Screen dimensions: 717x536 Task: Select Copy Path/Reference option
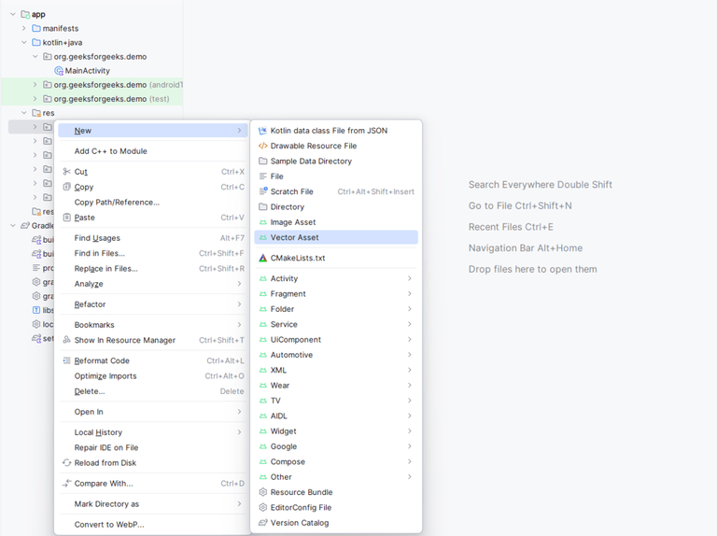tap(153, 202)
